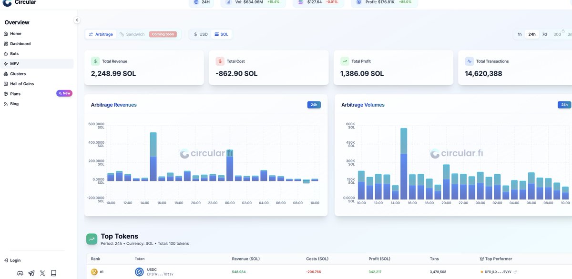
Task: Collapse the sidebar with chevron arrow
Action: [77, 20]
